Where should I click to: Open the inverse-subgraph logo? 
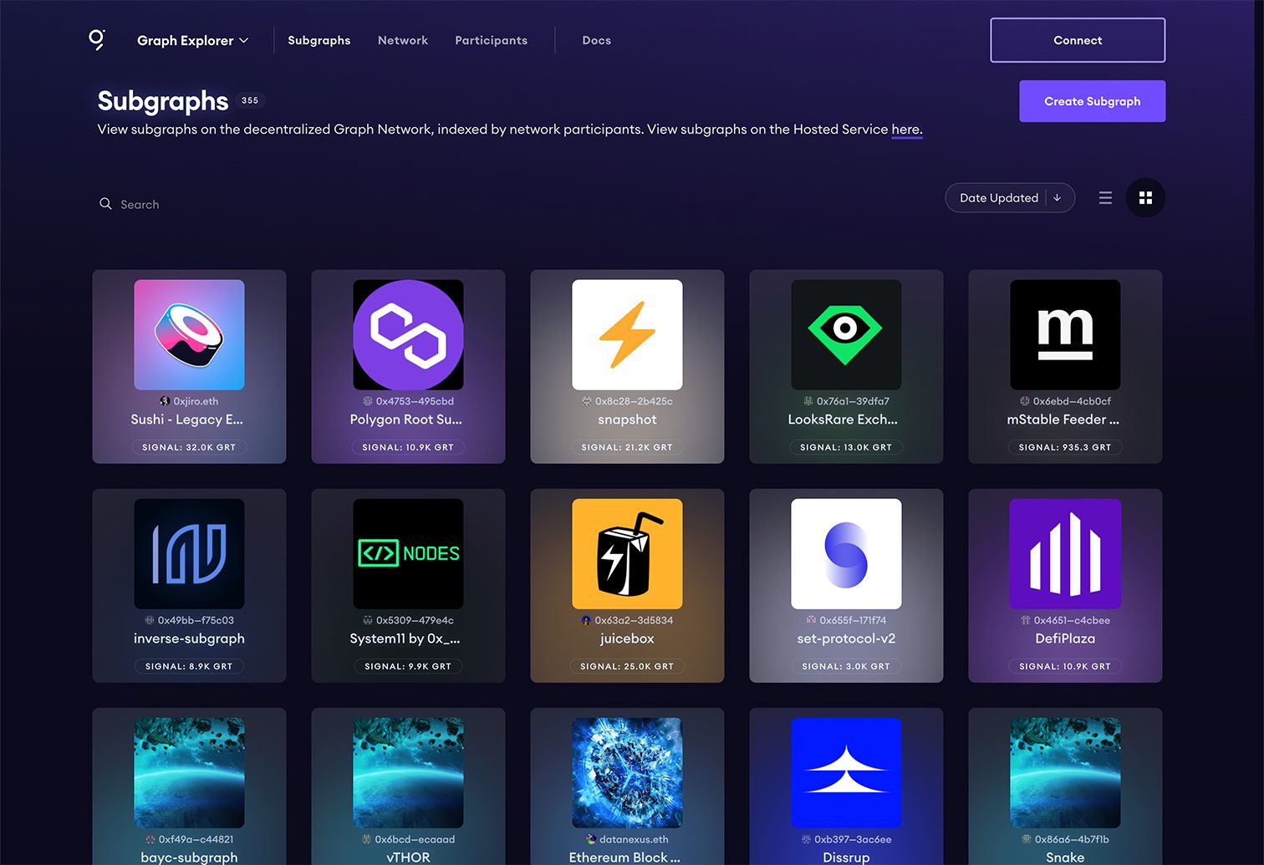(x=189, y=553)
